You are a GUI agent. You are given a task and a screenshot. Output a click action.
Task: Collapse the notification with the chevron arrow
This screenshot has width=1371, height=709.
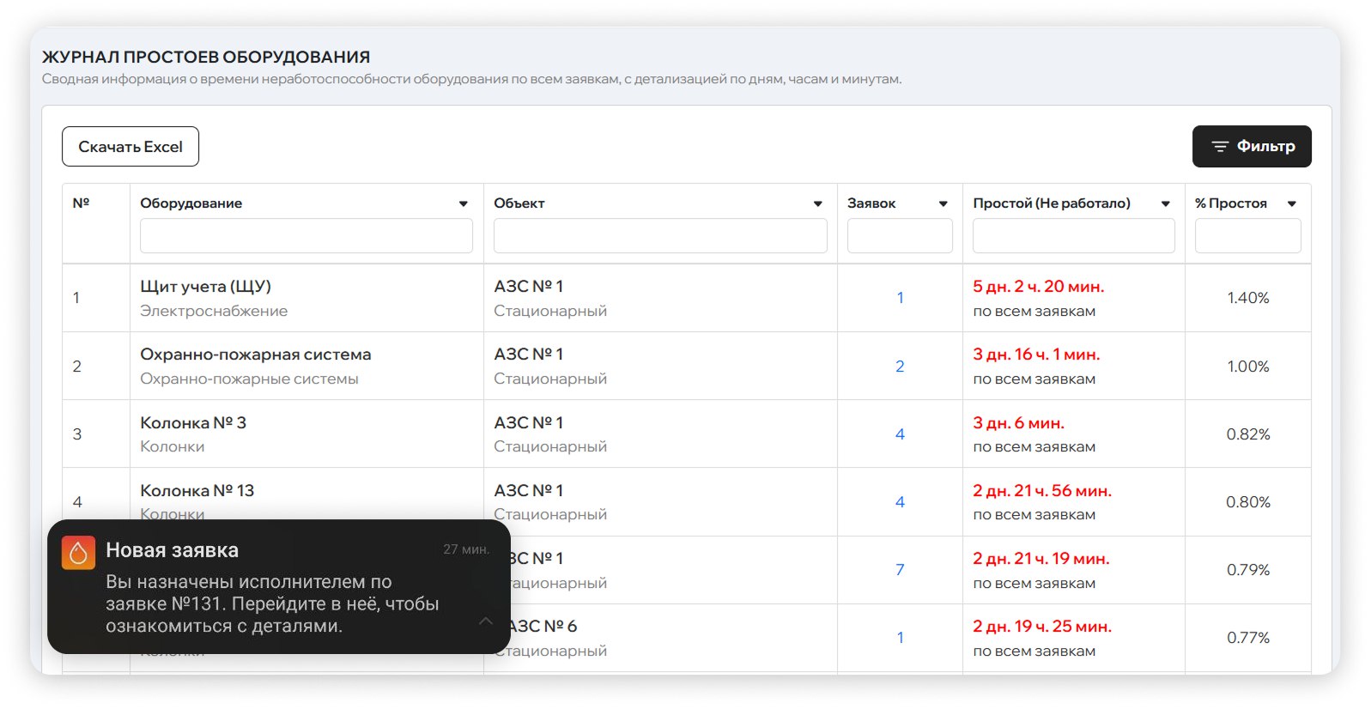coord(486,621)
